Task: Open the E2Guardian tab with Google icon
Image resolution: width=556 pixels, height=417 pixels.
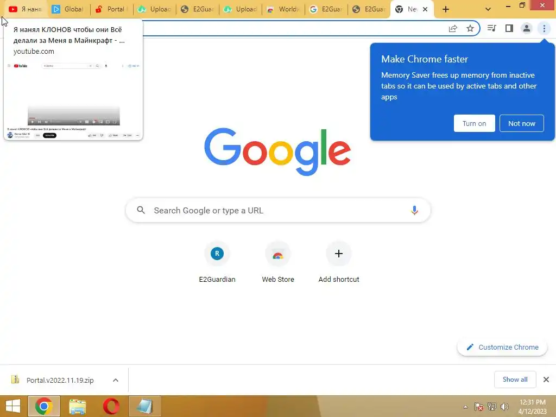Action: [326, 9]
